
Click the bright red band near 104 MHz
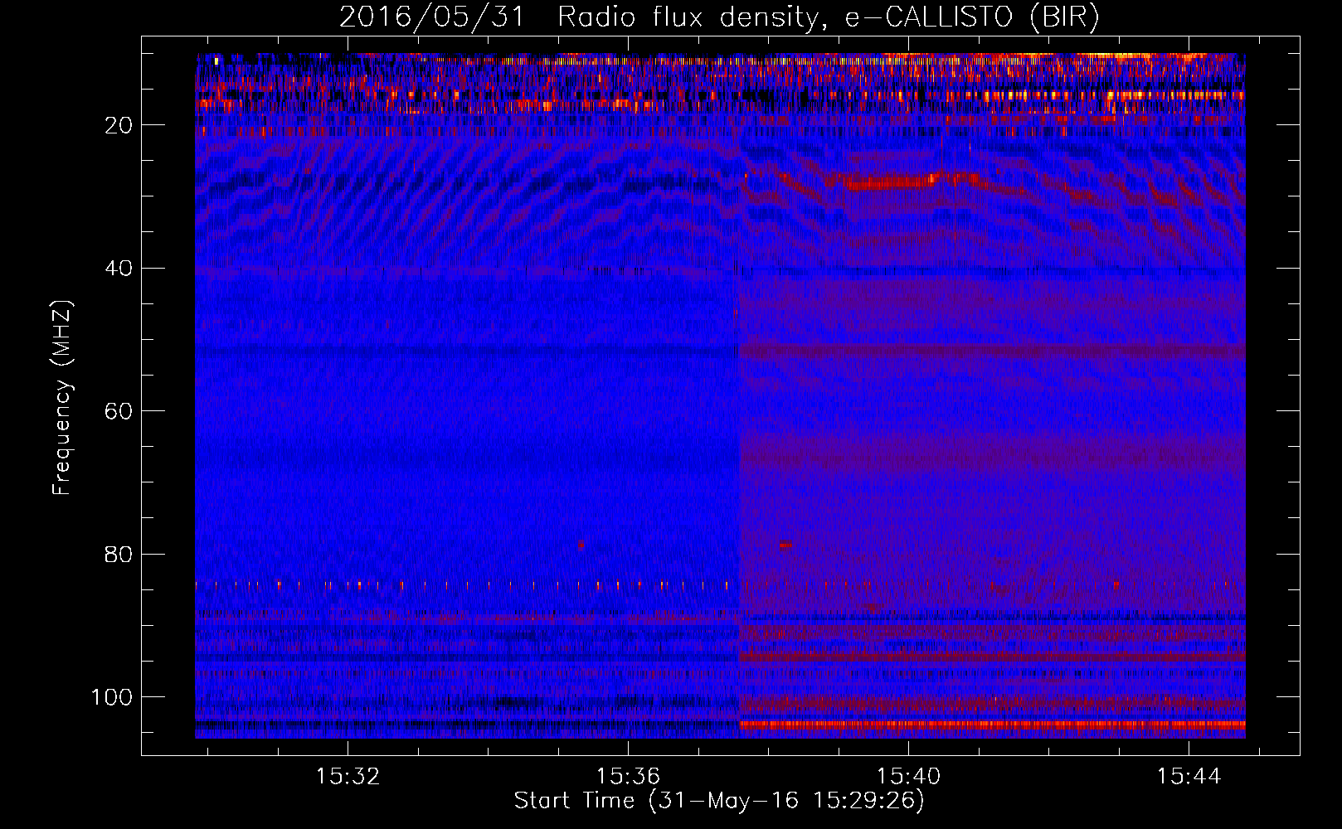(993, 724)
